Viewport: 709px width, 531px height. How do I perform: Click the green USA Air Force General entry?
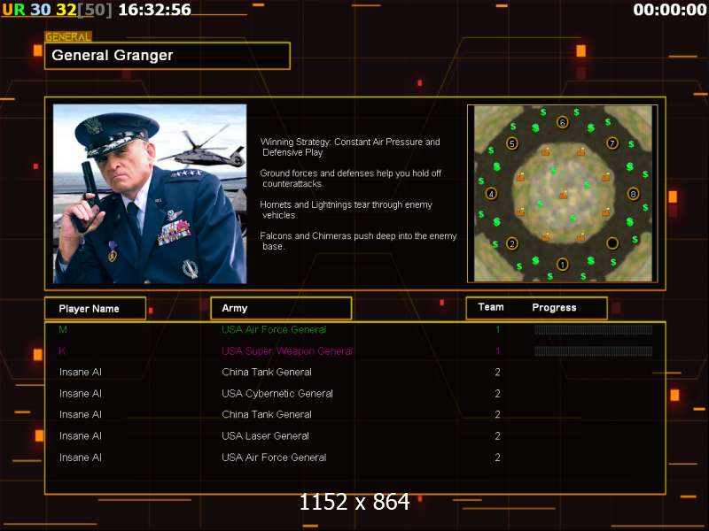274,329
